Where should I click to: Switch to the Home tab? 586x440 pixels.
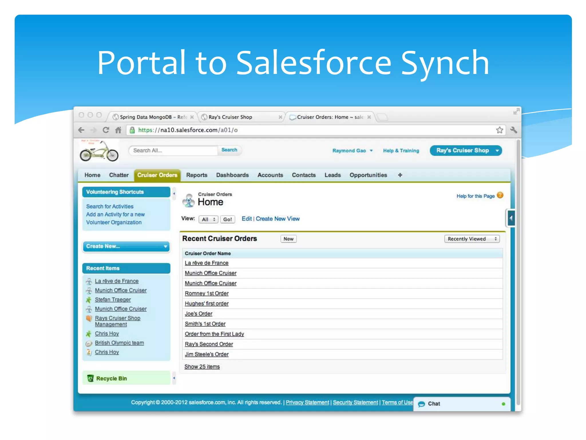(92, 175)
